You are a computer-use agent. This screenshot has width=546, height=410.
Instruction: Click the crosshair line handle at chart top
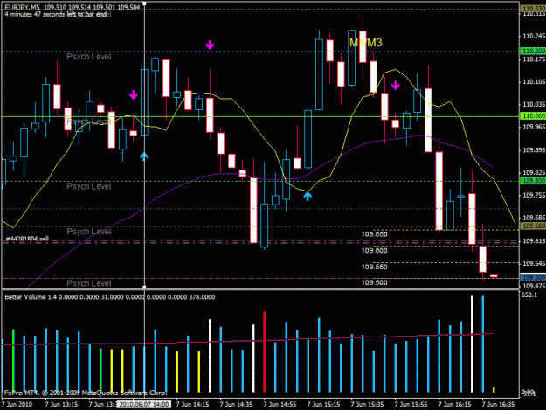coord(144,3)
